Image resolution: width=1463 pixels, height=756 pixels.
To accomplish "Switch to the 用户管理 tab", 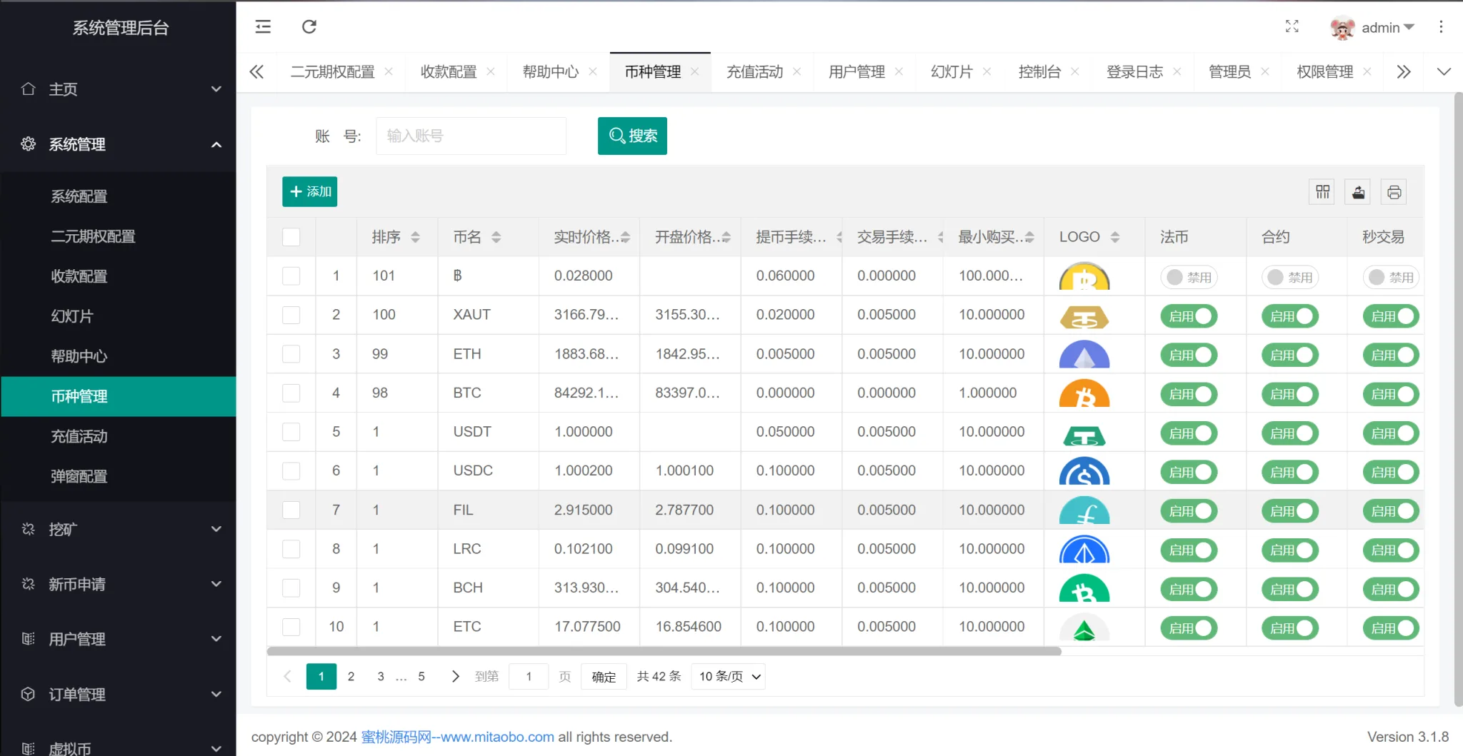I will click(857, 72).
